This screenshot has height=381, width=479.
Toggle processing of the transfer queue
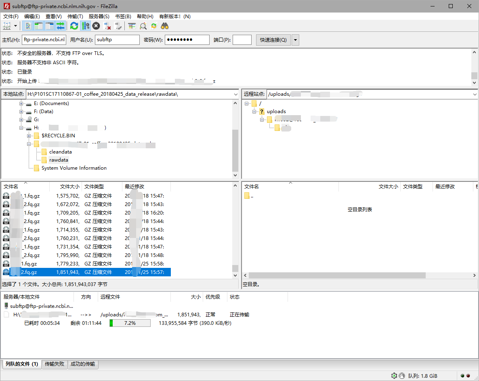click(86, 26)
